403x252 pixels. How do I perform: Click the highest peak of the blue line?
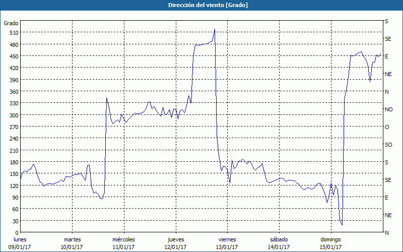(x=215, y=29)
